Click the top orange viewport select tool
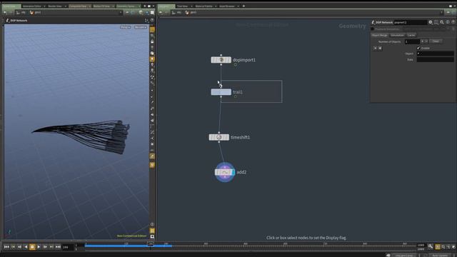457x257 pixels. click(x=152, y=30)
